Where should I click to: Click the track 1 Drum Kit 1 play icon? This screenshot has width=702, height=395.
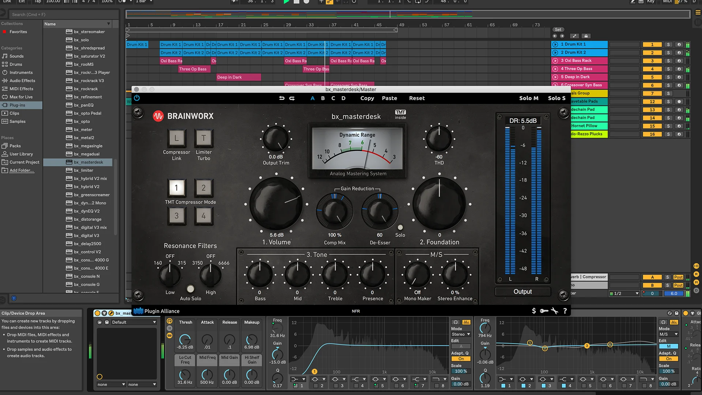[555, 44]
